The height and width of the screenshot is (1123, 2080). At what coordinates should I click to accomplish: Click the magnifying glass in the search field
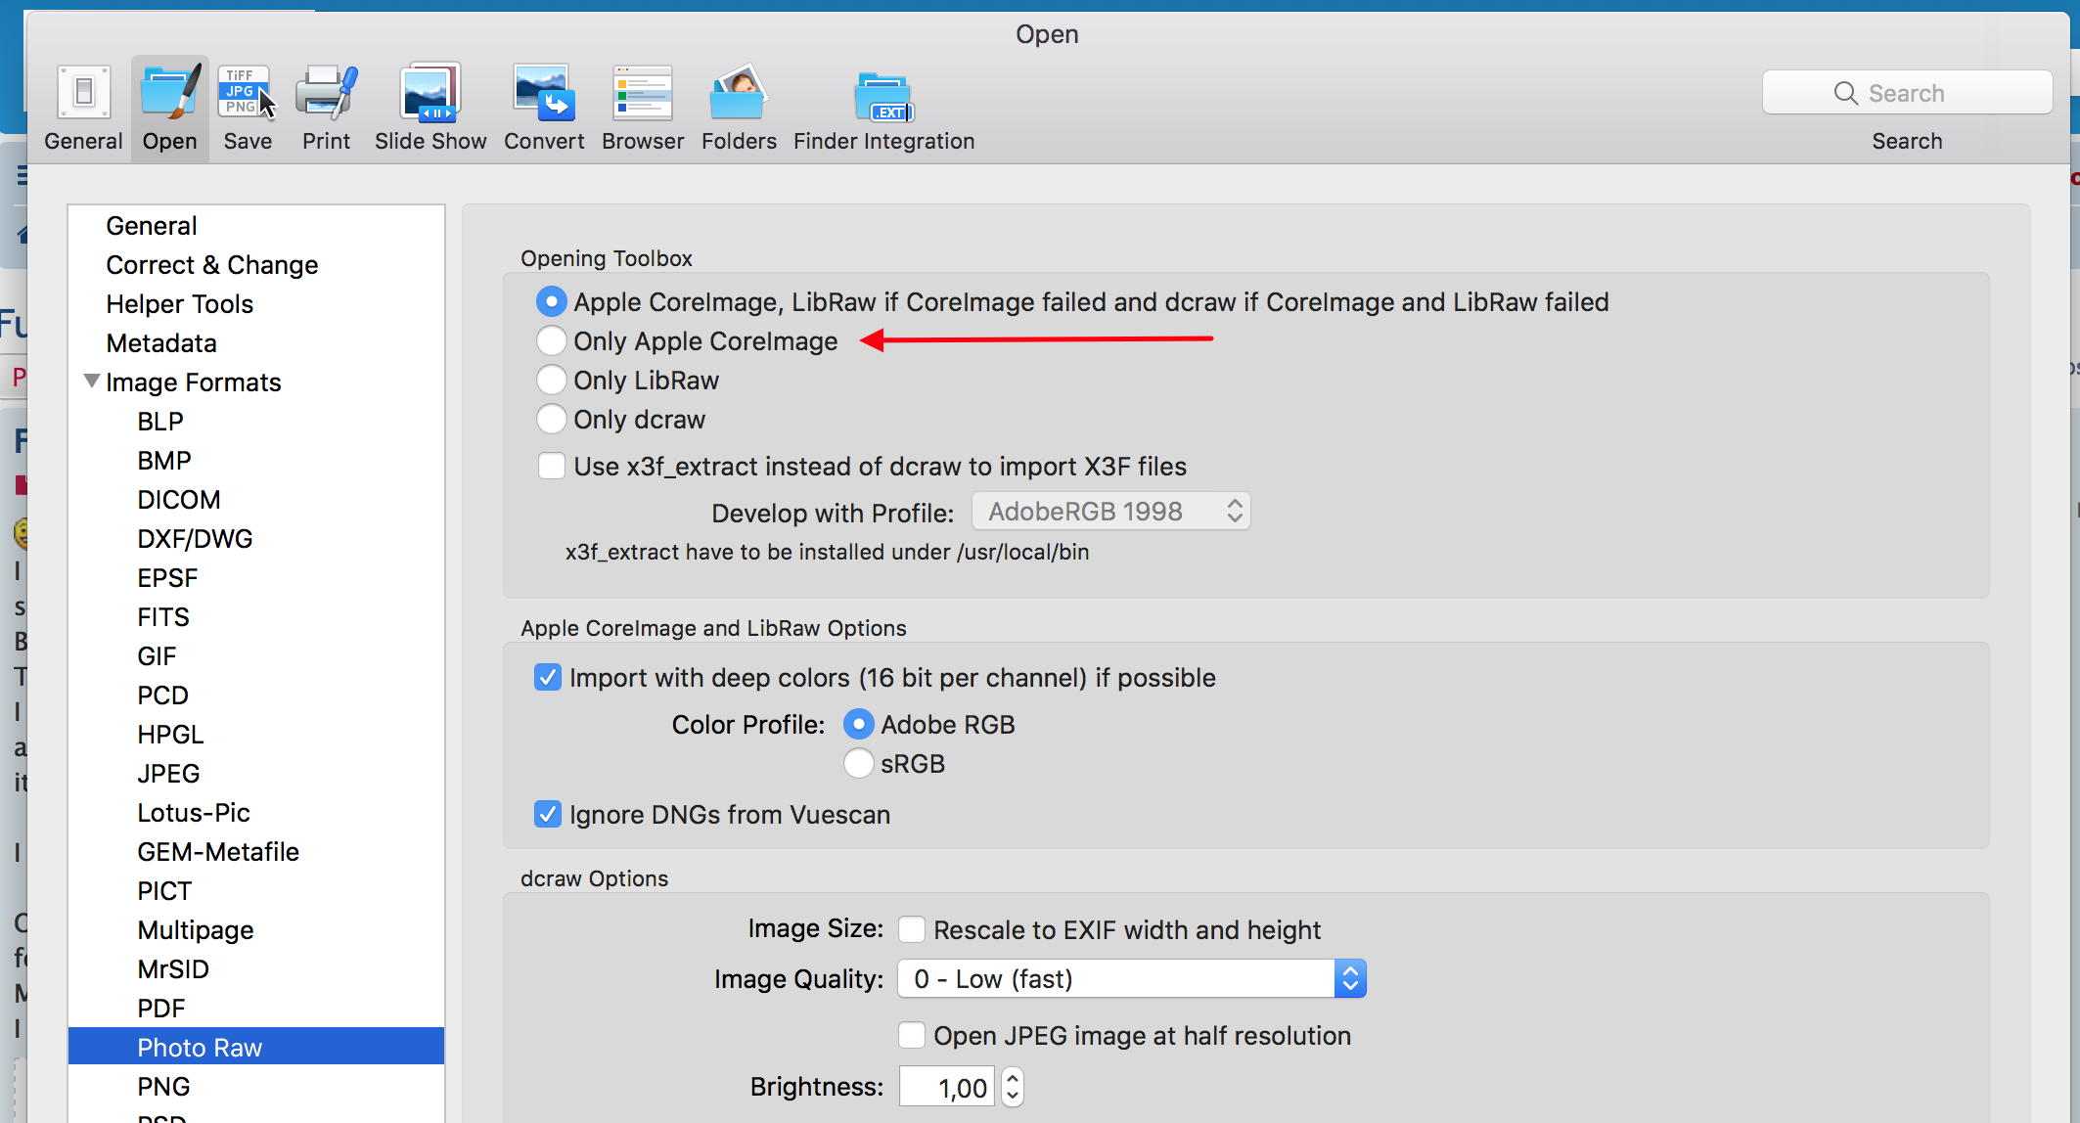1845,93
